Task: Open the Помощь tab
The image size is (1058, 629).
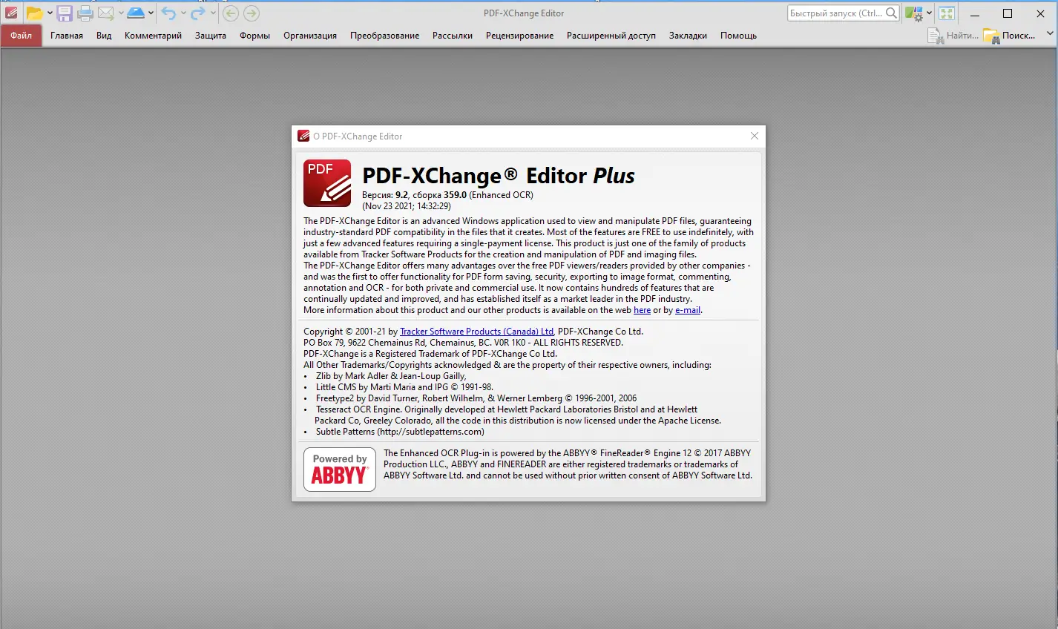Action: coord(738,36)
